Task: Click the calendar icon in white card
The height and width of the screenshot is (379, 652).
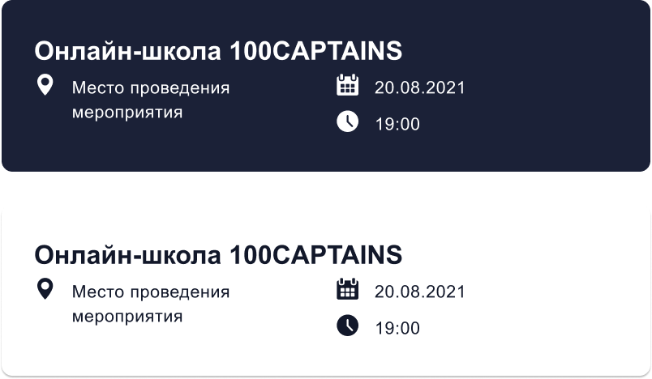Action: click(348, 289)
